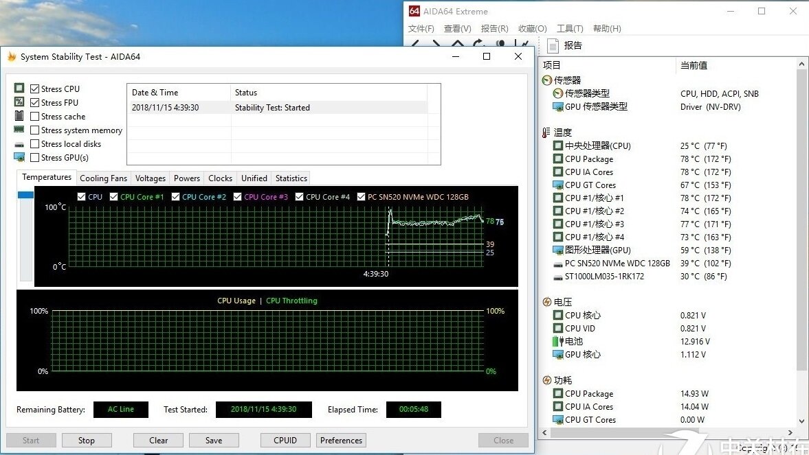Screen dimensions: 809x455
Task: Enable the Stress CPU checkbox
Action: click(x=34, y=89)
